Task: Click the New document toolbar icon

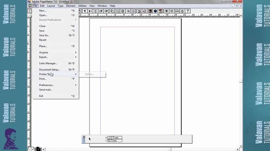Action: pos(30,11)
